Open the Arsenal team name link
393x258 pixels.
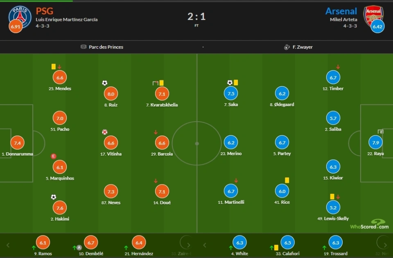(x=341, y=11)
